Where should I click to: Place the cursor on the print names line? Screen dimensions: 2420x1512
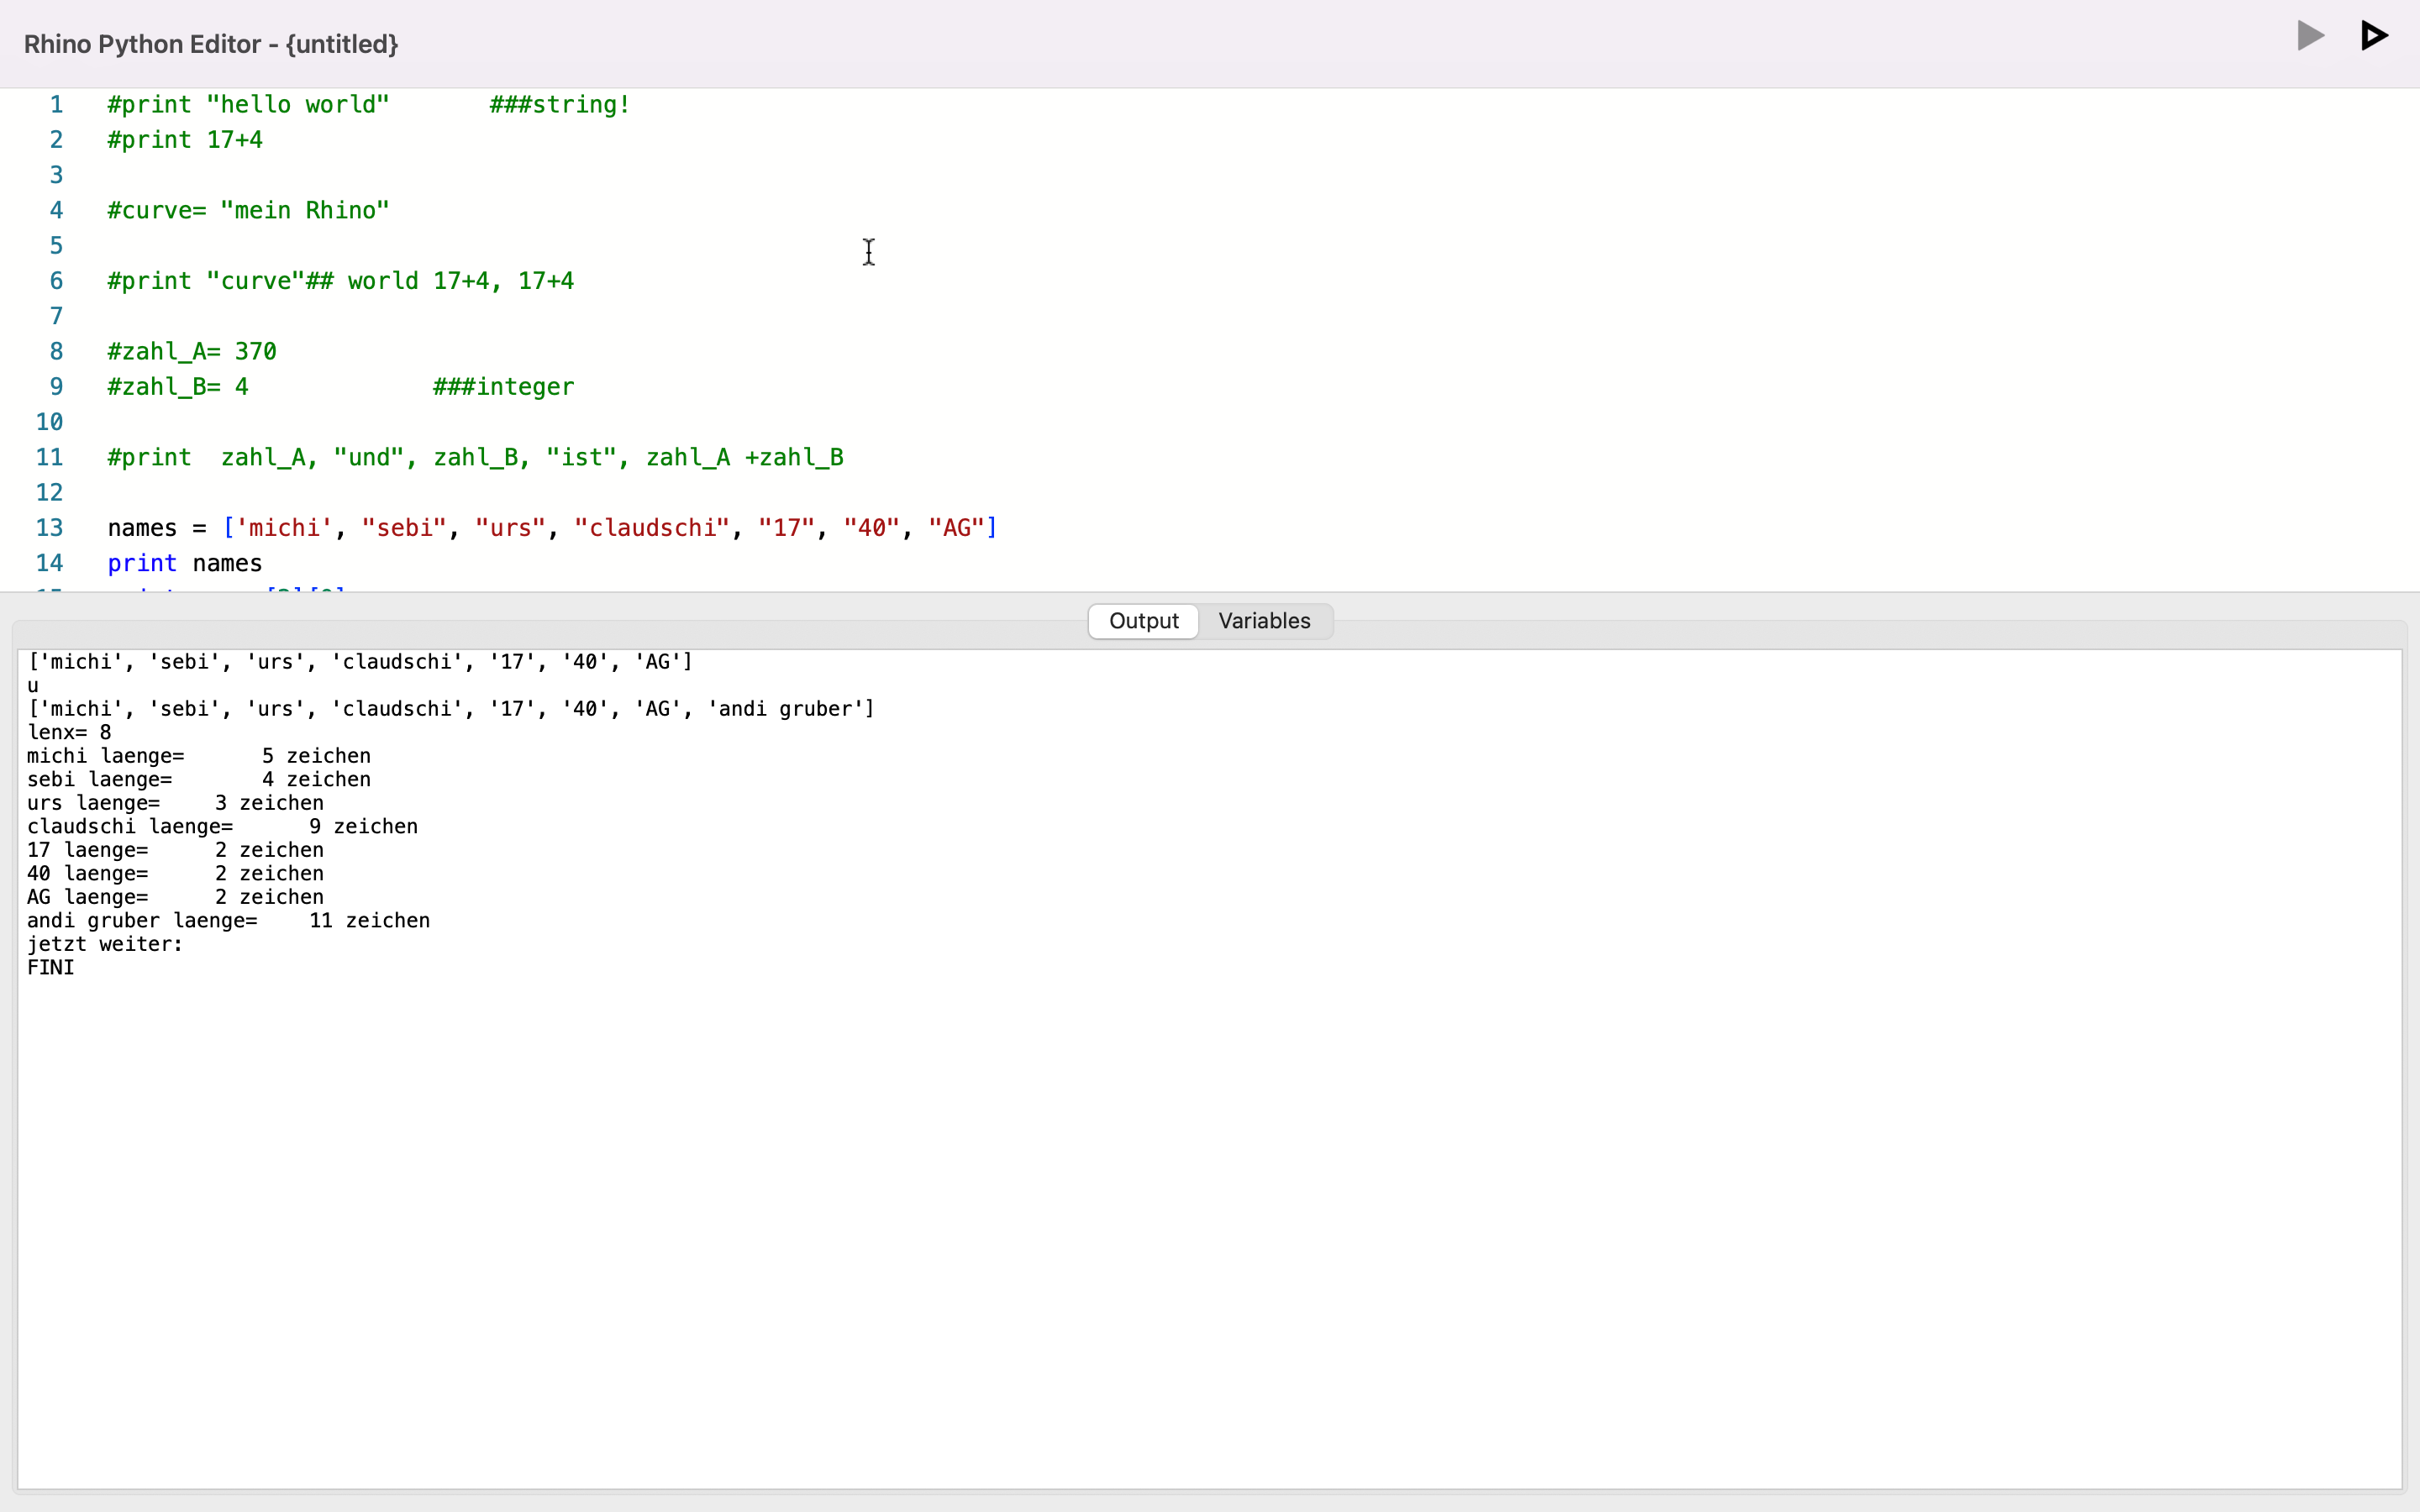click(x=185, y=563)
